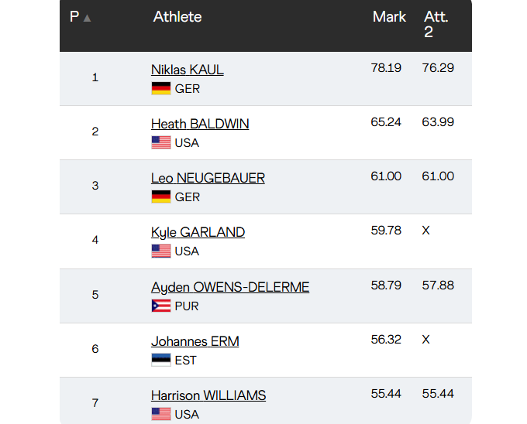Open Kyle GARLAND athlete profile
This screenshot has height=424, width=527.
[x=198, y=232]
